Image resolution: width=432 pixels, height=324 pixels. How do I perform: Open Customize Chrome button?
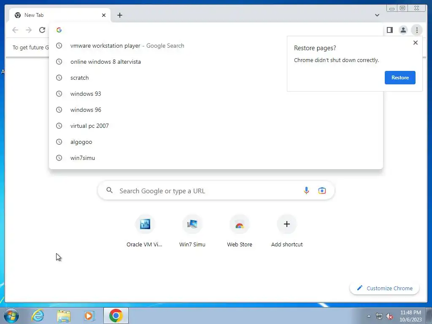point(385,288)
